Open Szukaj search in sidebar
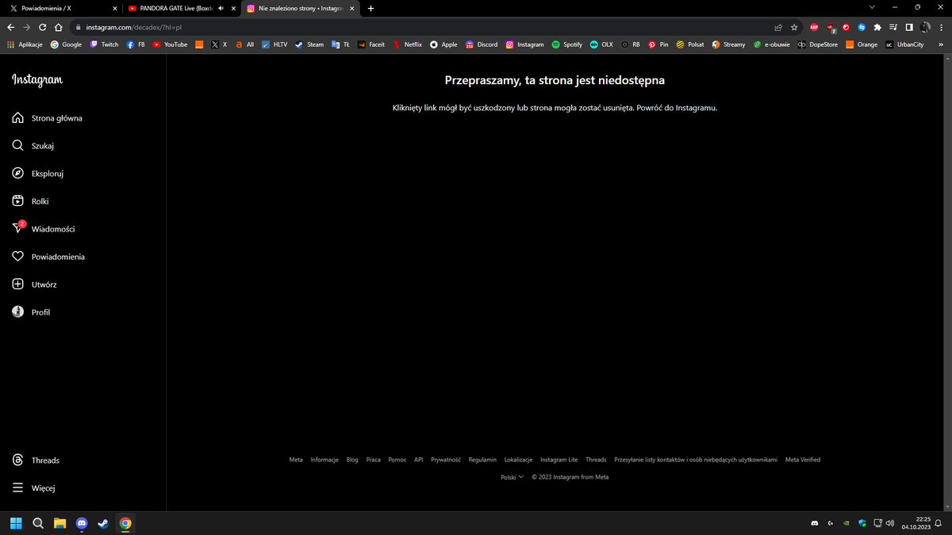Viewport: 952px width, 535px height. coord(33,146)
